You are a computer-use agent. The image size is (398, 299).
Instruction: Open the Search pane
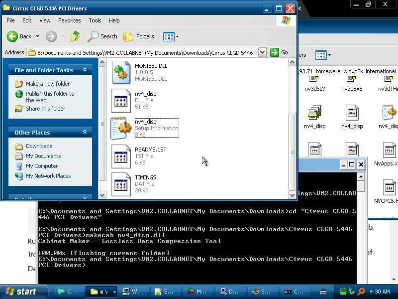click(102, 36)
